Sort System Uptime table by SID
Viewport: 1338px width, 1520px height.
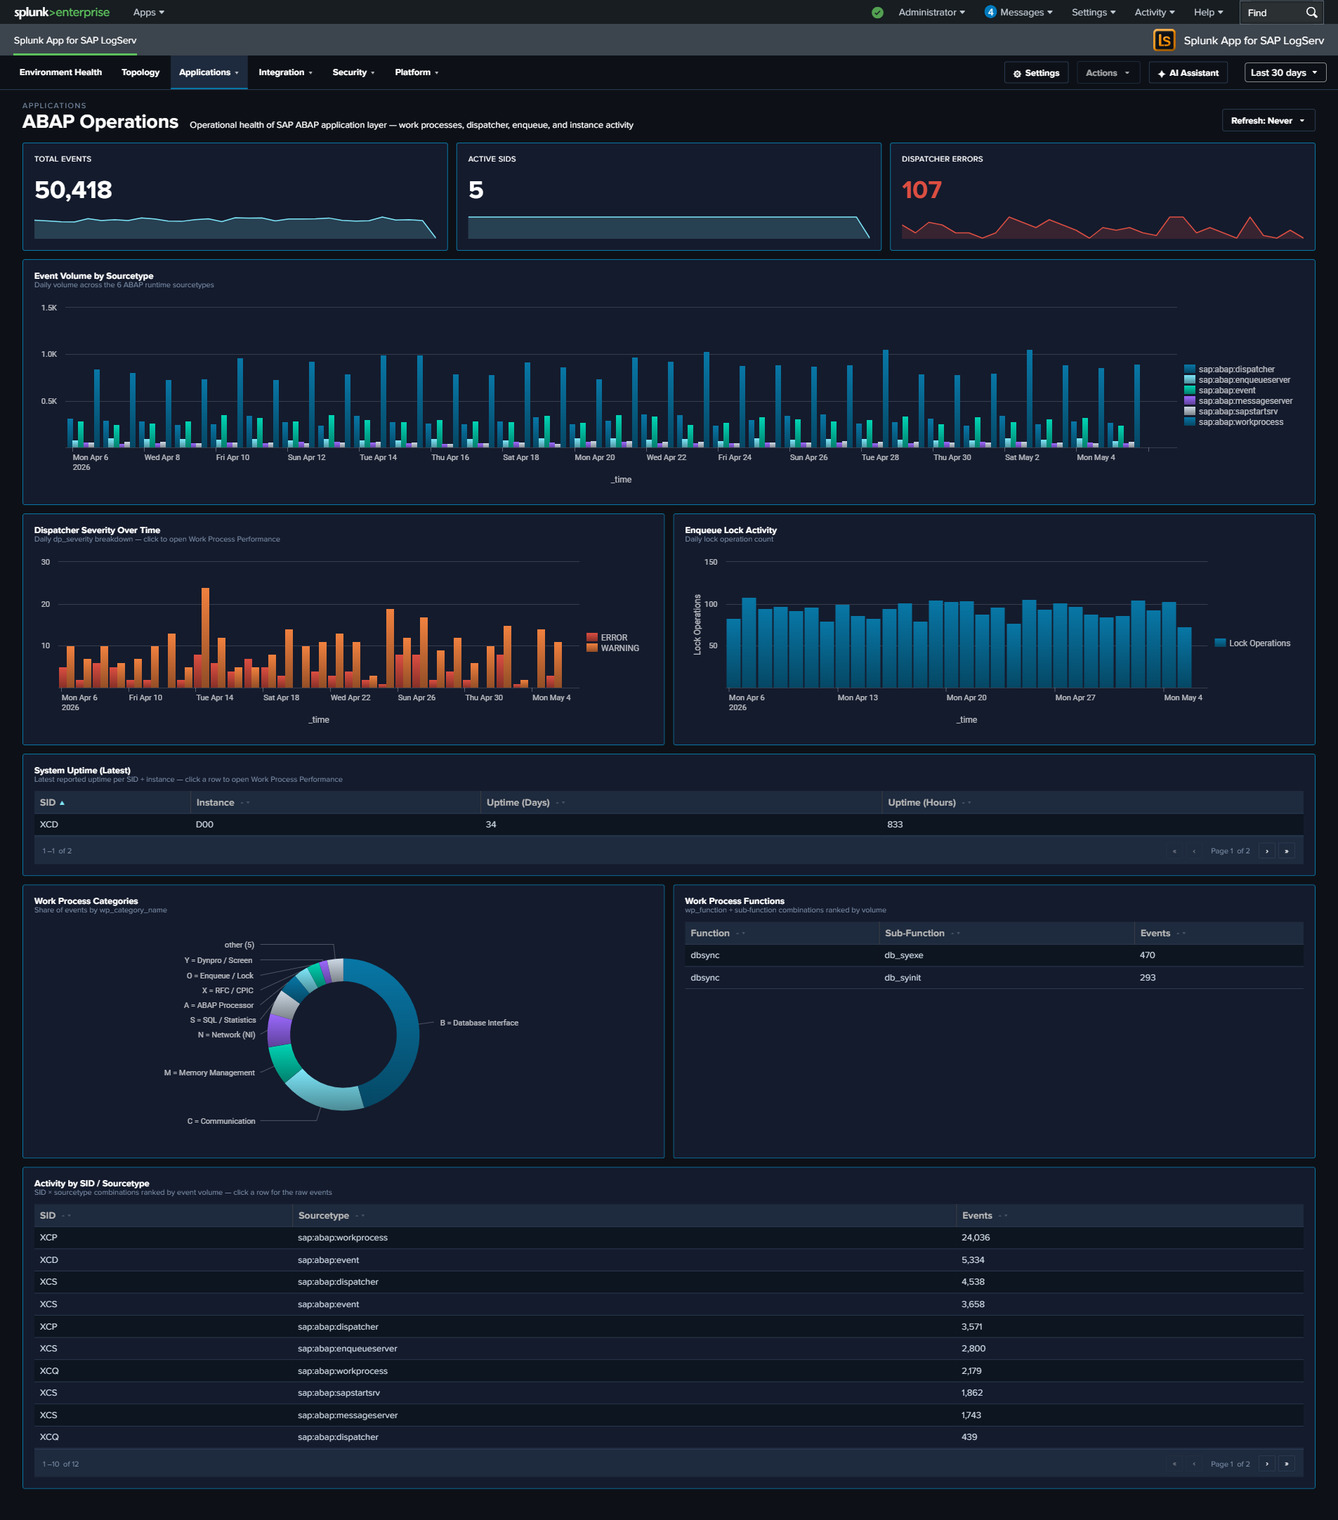tap(52, 802)
